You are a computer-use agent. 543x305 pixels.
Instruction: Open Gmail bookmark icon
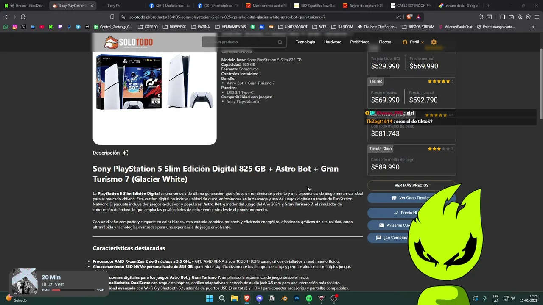87,27
